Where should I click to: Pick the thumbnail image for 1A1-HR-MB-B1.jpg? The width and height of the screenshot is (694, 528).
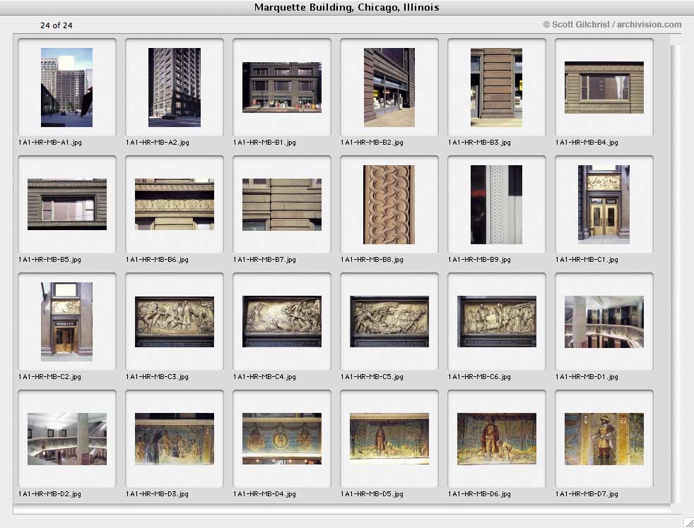[x=282, y=87]
